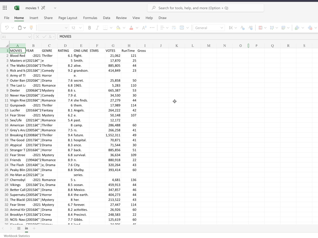This screenshot has width=318, height=238.
Task: Expand the Paste options dropdown
Action: click(x=24, y=28)
